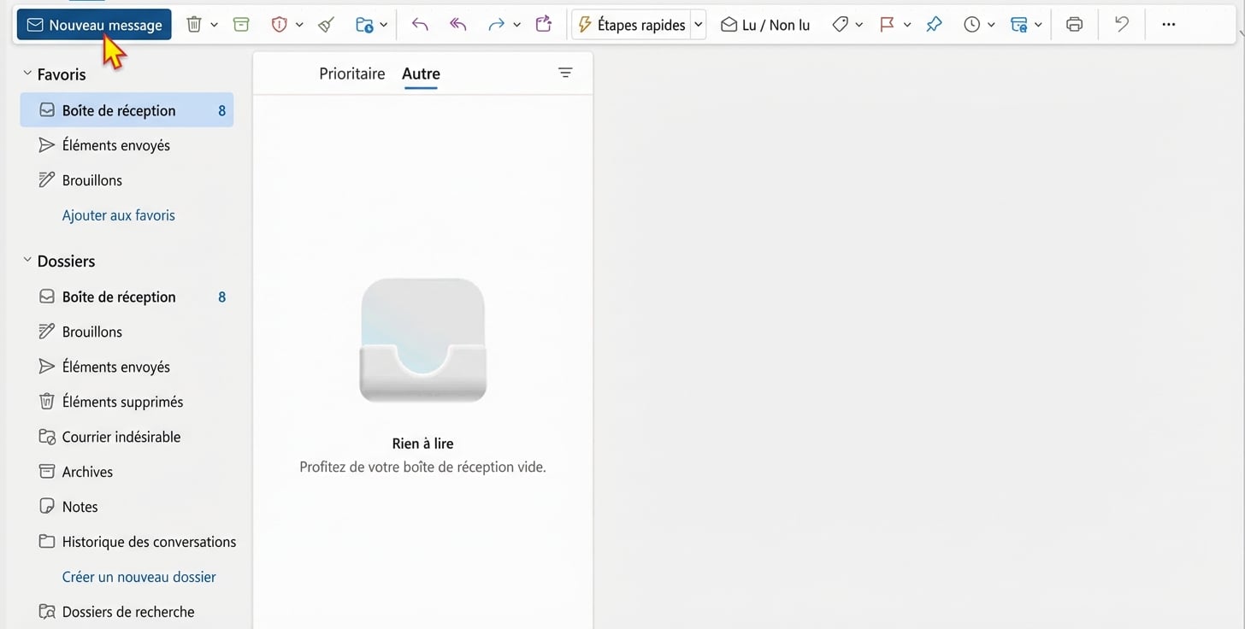This screenshot has width=1245, height=629.
Task: Click the single-arrow Reply icon
Action: click(419, 25)
